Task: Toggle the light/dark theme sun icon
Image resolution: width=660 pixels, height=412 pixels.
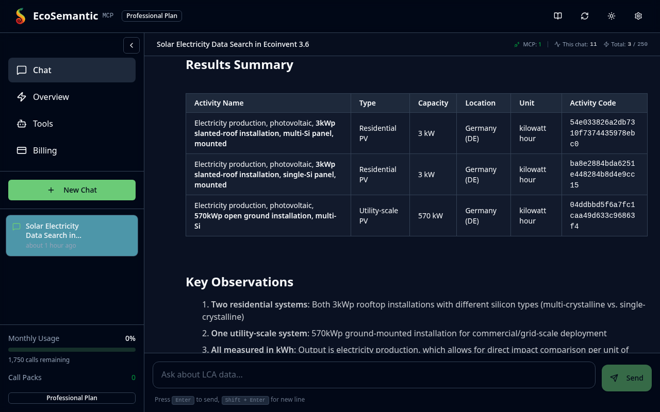Action: (x=612, y=16)
